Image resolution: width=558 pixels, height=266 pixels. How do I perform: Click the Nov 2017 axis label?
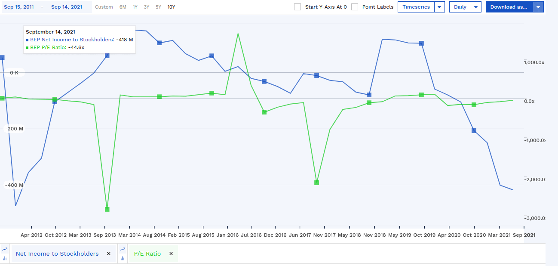(324, 235)
